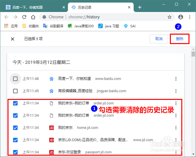Click the 取消 cancel button

159,39
